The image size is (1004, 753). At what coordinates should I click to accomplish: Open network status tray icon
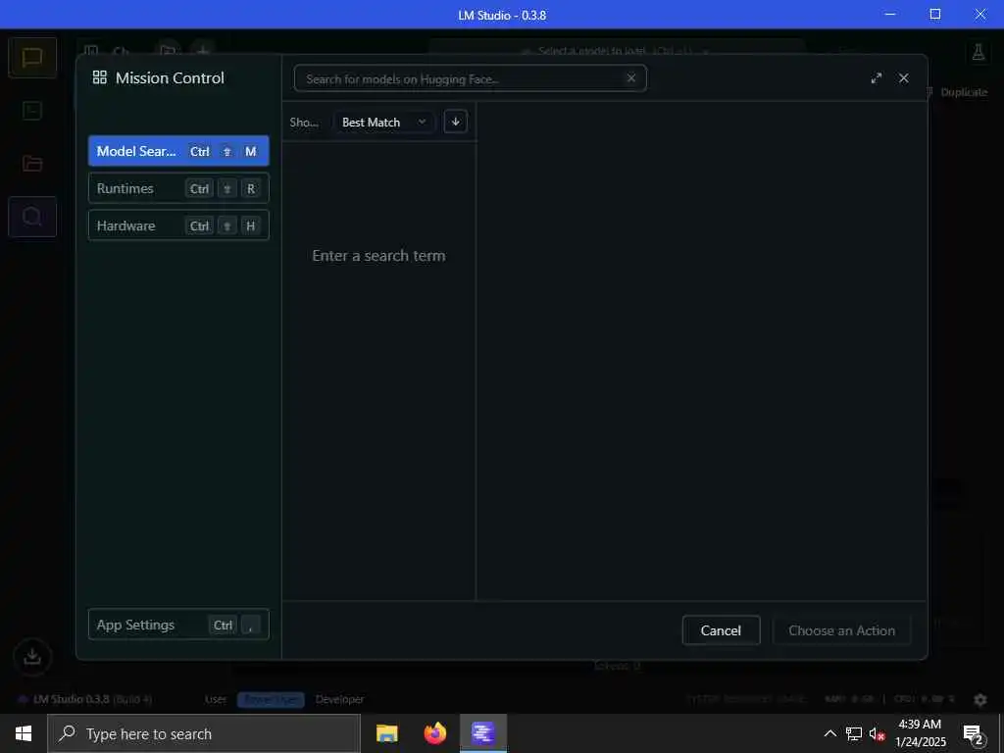pyautogui.click(x=854, y=733)
